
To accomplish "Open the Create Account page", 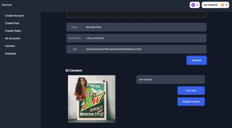I will pyautogui.click(x=14, y=16).
